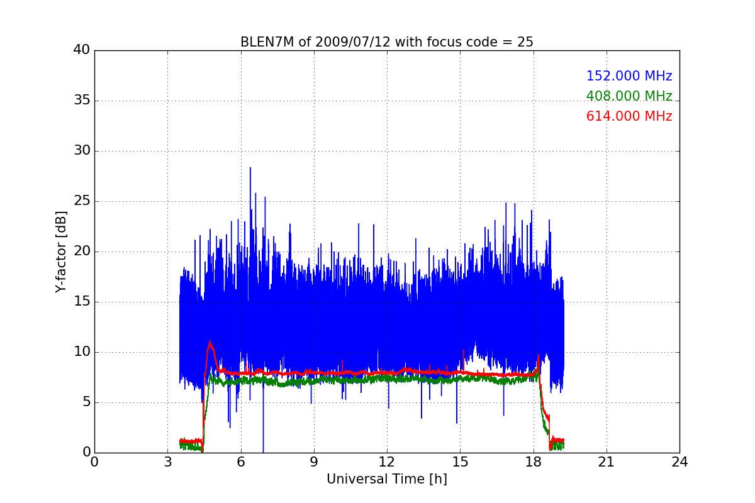Click the x-axis tick label 24

click(679, 462)
